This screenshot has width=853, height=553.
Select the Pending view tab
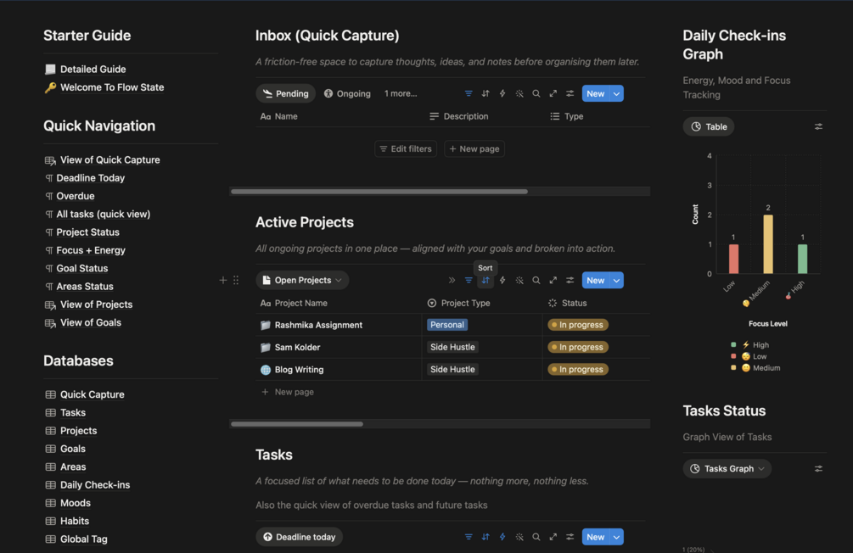click(x=285, y=93)
